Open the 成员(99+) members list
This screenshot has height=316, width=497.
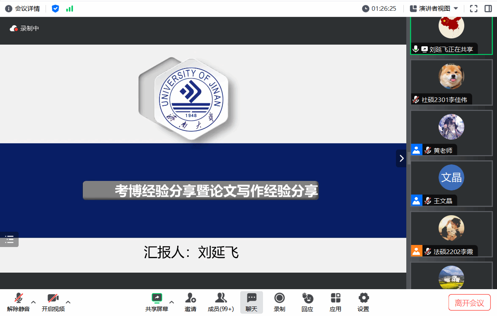tap(221, 302)
